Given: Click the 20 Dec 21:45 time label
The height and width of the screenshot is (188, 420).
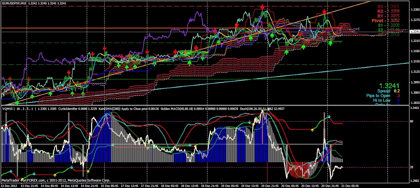Looking at the screenshot, I should [x=330, y=185].
